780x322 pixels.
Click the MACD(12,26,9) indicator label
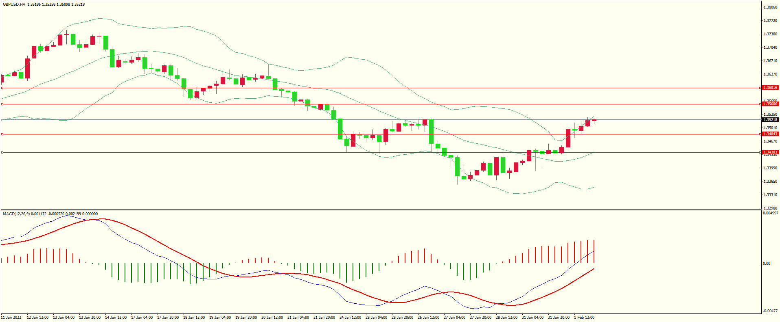click(x=16, y=214)
